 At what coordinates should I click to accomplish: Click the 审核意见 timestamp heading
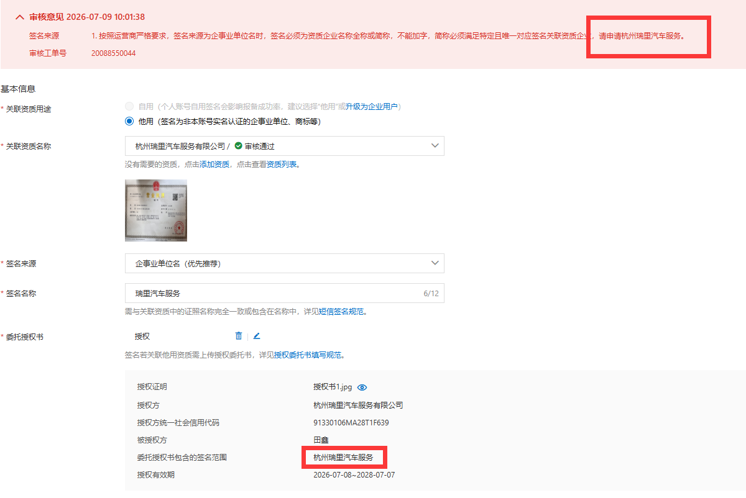[87, 17]
